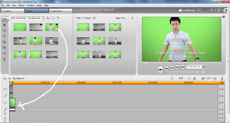Open the File menu
The width and height of the screenshot is (230, 123).
coord(2,5)
